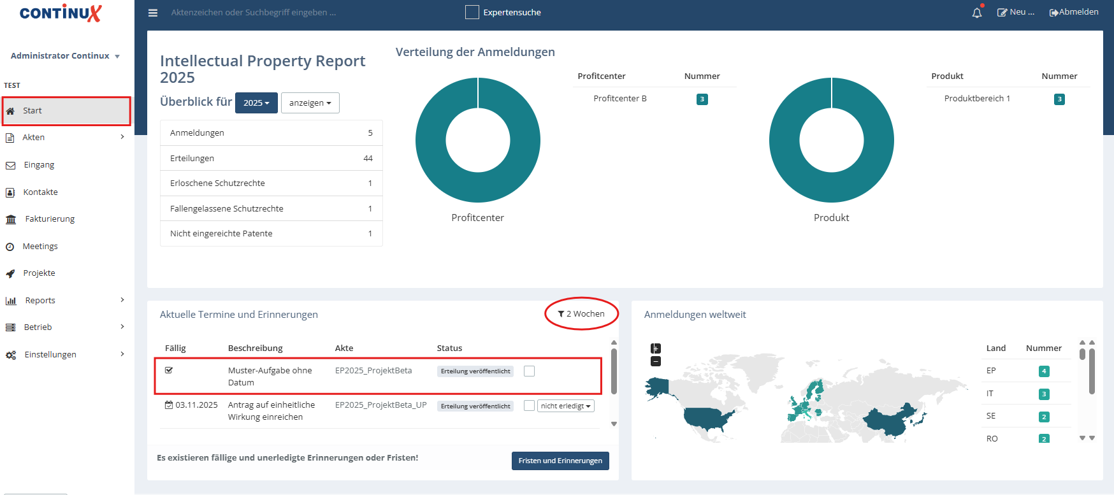Click the Projekte rocket icon
Image resolution: width=1114 pixels, height=495 pixels.
pos(11,273)
